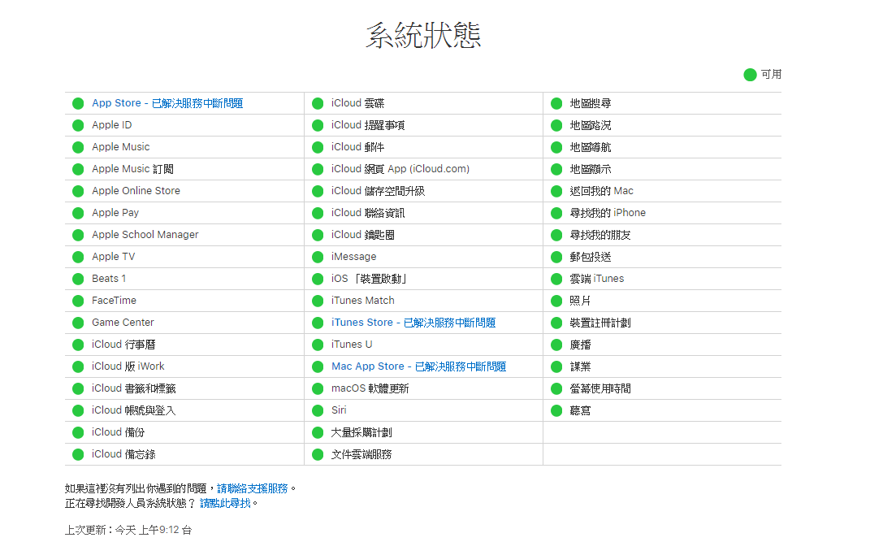The height and width of the screenshot is (555, 883).
Task: Click the green status dot beside Game Center
Action: pos(78,323)
